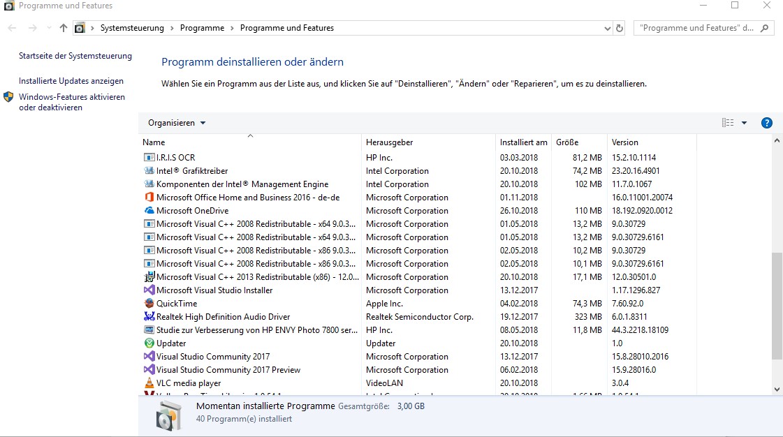Image resolution: width=783 pixels, height=437 pixels.
Task: Click version 16.0.11001.20074 cell
Action: (x=642, y=198)
